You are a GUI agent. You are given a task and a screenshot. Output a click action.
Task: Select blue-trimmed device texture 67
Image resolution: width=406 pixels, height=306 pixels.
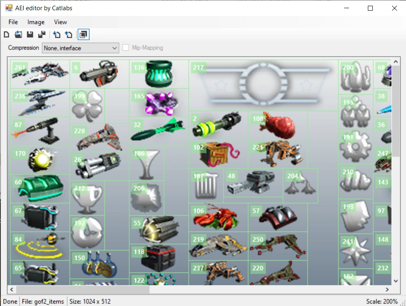(40, 217)
